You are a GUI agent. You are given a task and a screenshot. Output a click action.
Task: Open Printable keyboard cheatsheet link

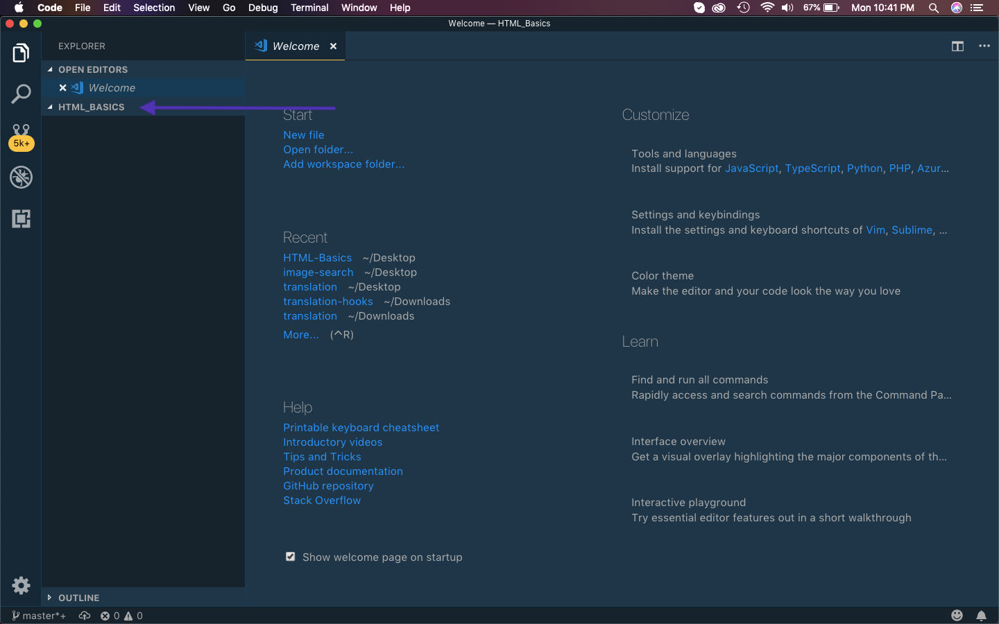tap(361, 428)
